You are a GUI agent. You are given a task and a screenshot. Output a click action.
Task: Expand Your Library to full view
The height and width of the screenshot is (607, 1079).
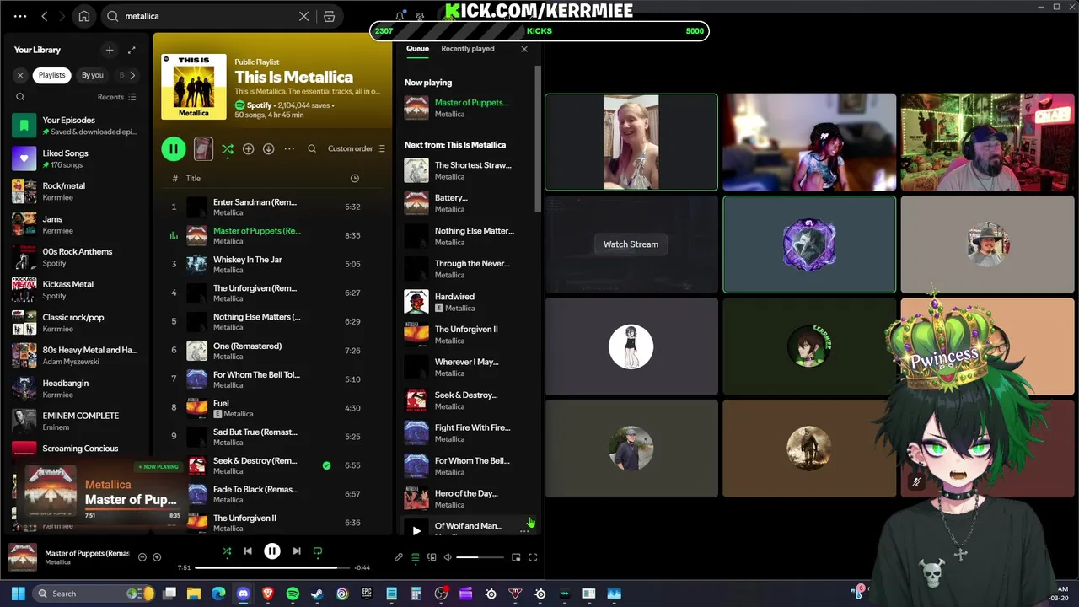(132, 50)
